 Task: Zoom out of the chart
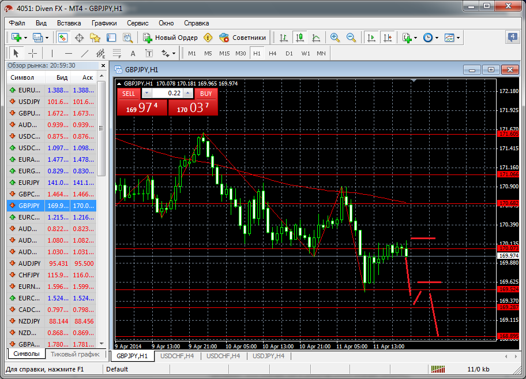[x=351, y=38]
